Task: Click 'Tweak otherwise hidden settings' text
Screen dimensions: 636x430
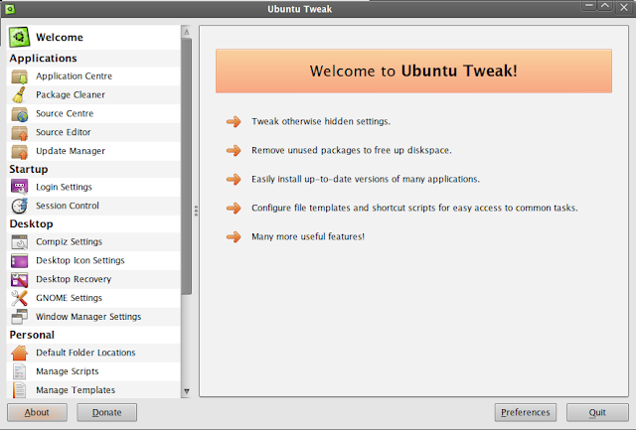Action: [x=321, y=121]
